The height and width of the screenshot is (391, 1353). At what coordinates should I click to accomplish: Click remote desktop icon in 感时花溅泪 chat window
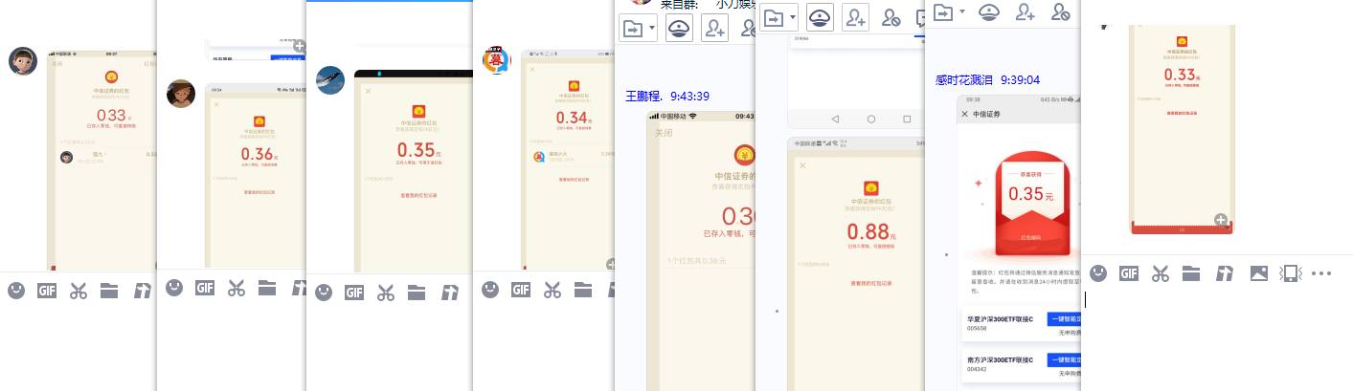[x=989, y=11]
